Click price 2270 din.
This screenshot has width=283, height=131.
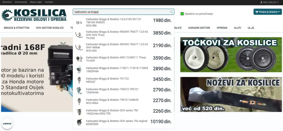162,100
